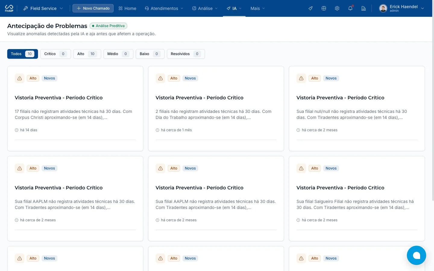Open the settings gear
The image size is (434, 271).
tap(337, 8)
